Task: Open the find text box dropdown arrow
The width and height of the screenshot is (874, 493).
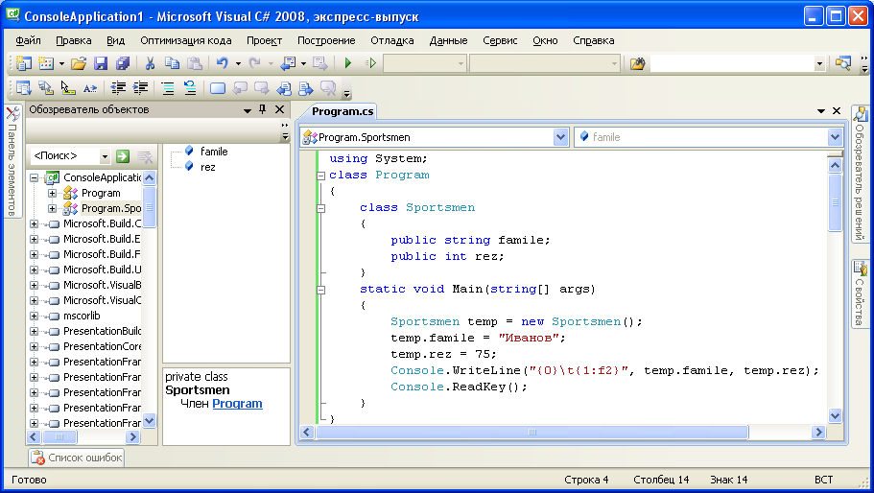Action: (818, 64)
